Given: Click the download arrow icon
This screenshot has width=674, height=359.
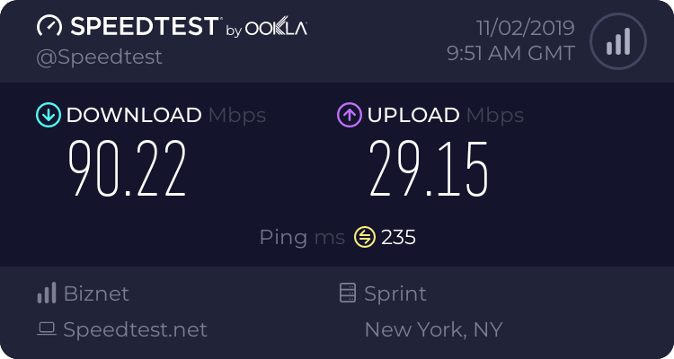Looking at the screenshot, I should coord(48,115).
